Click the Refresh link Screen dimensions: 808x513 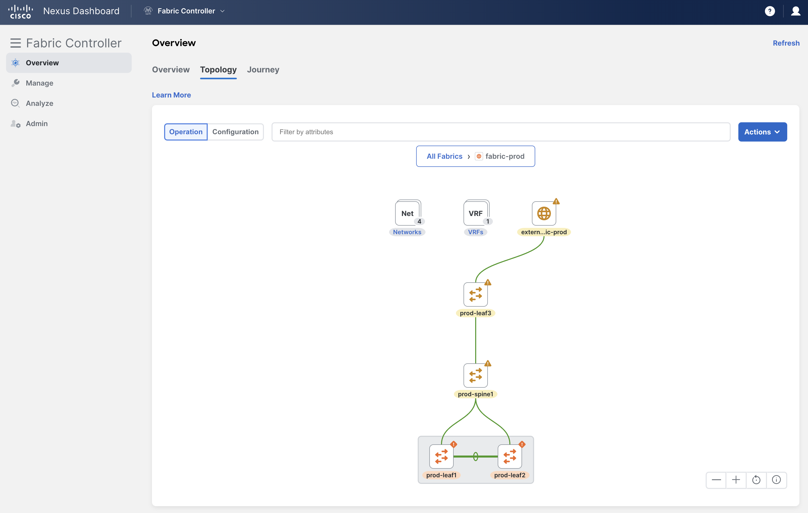pos(786,43)
